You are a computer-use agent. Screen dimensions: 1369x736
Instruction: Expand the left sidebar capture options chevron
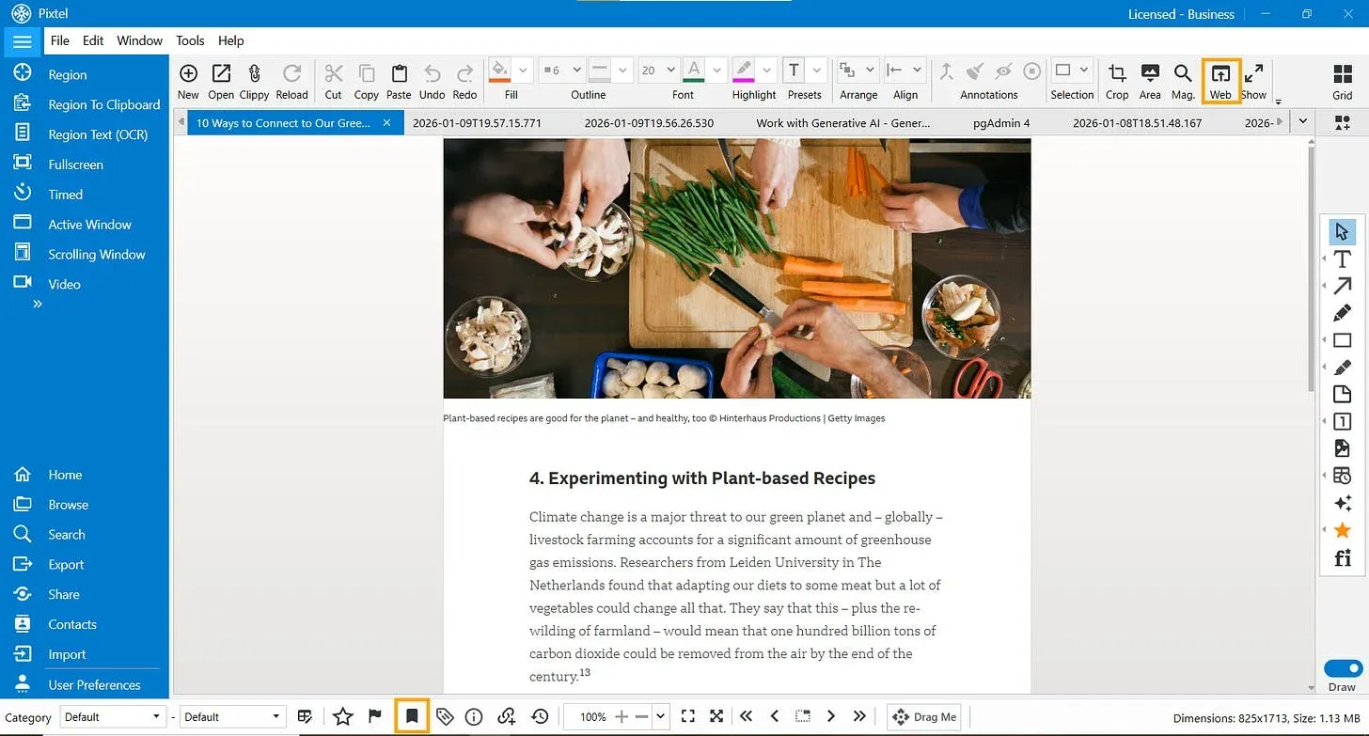pos(38,304)
